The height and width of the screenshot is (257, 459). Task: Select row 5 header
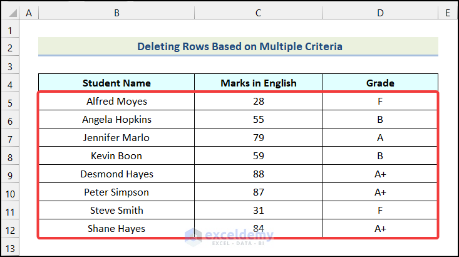pyautogui.click(x=10, y=102)
